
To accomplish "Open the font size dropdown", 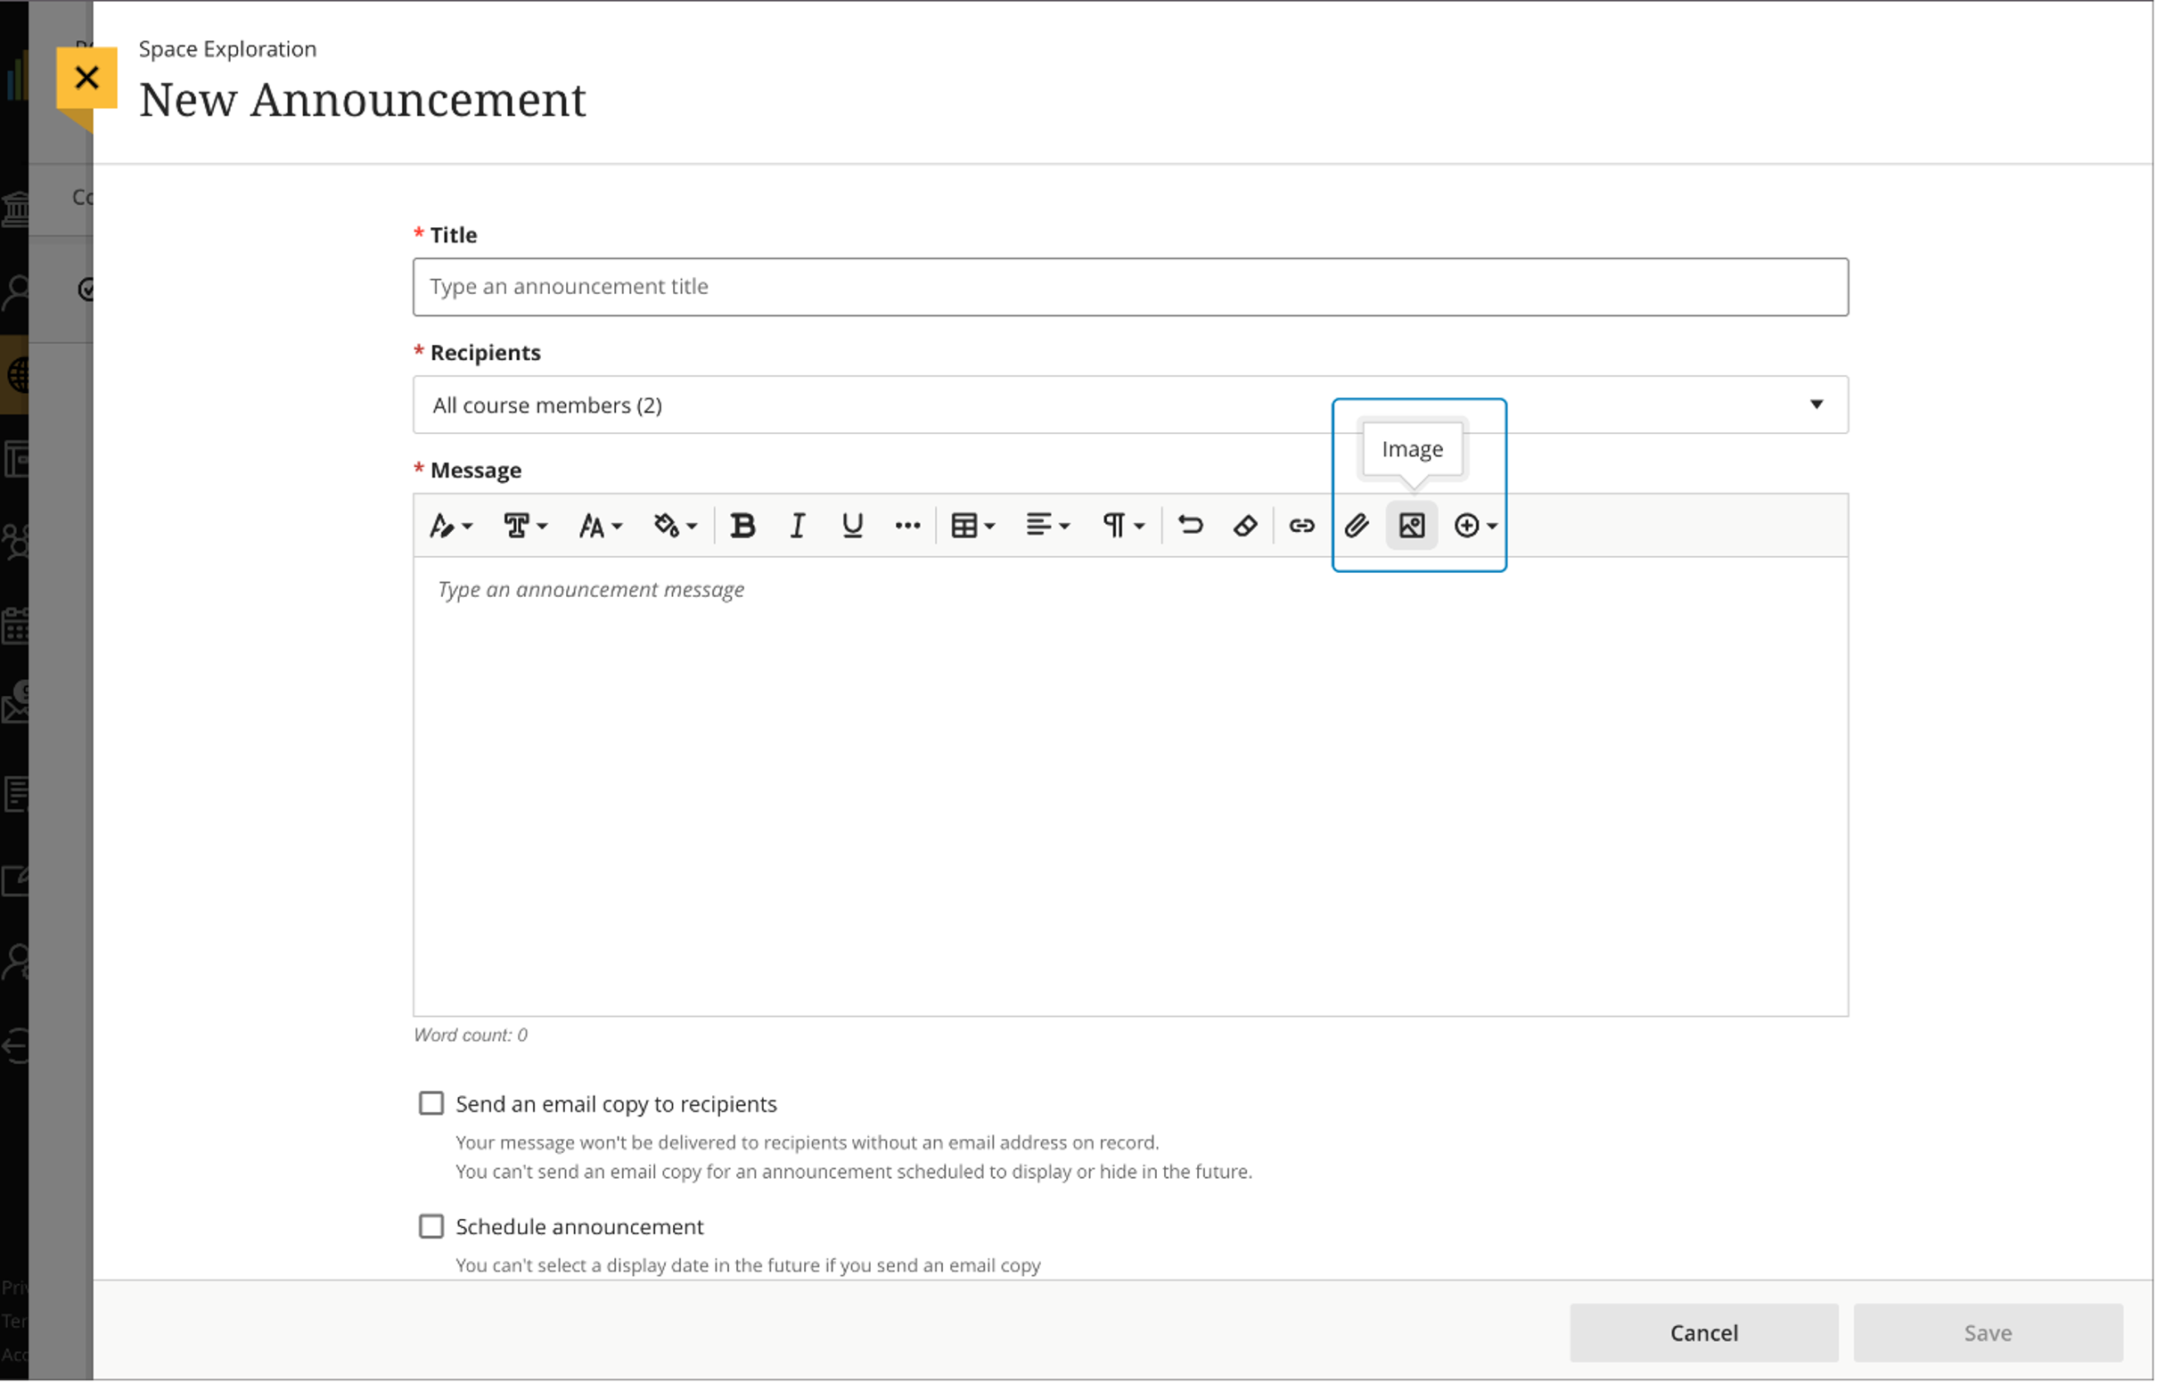I will coord(600,526).
